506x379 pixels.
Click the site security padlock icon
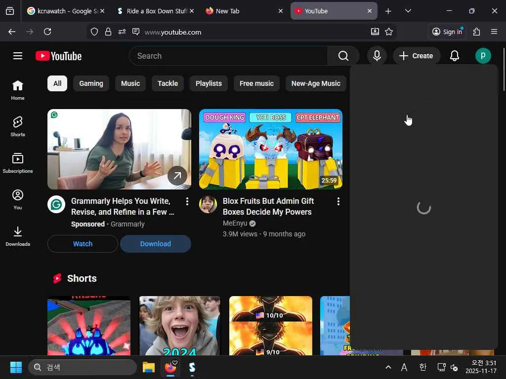(108, 32)
